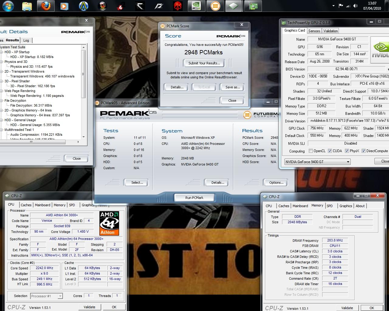The image size is (389, 311).
Task: Show hidden system tray icons
Action: click(x=333, y=5)
